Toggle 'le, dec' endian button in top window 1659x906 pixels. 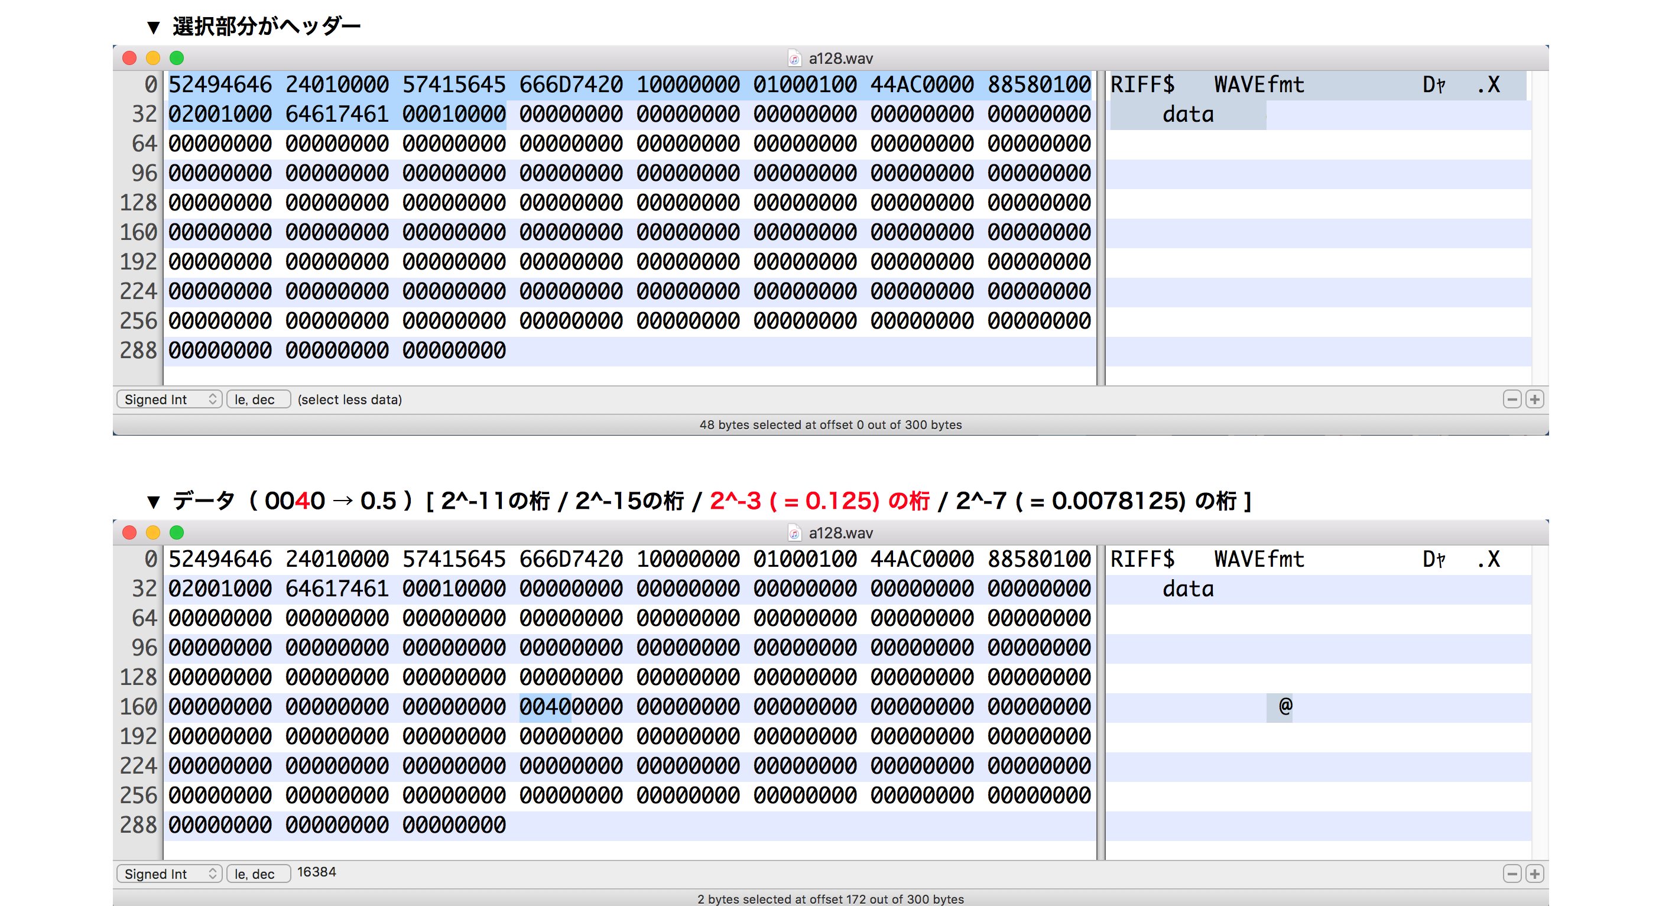tap(258, 400)
